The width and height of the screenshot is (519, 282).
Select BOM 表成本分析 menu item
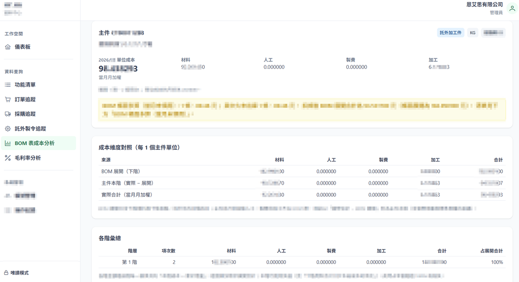39,143
